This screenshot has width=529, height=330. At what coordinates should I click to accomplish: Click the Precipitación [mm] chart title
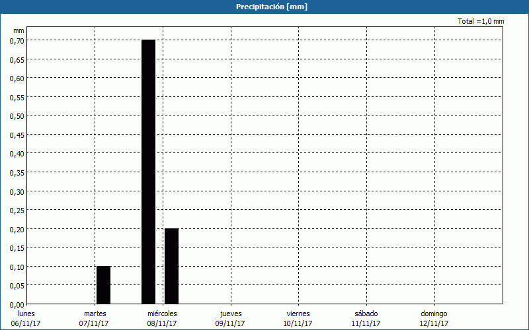tap(272, 7)
